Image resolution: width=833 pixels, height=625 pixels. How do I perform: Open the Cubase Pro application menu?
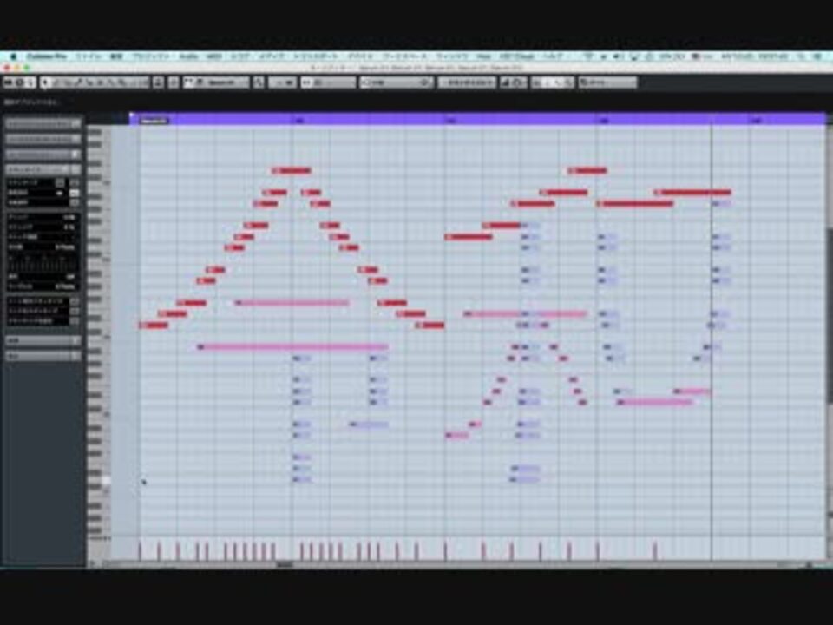[x=47, y=56]
